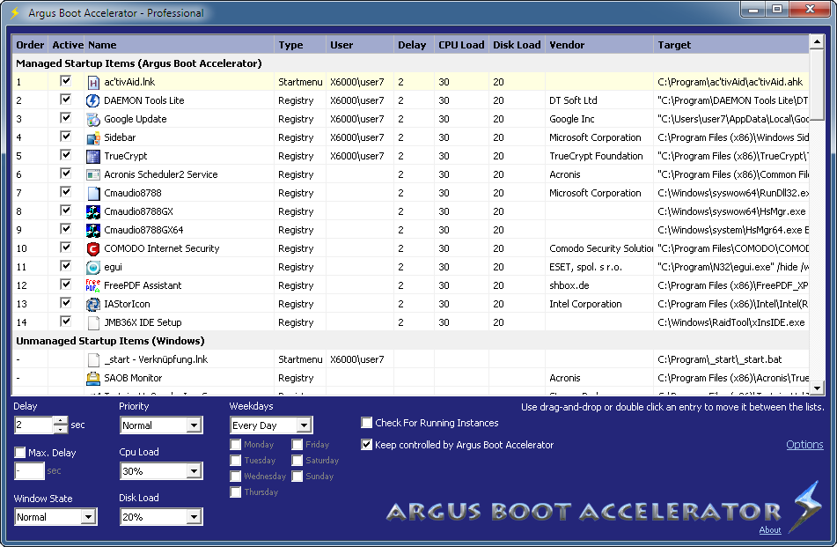Screen dimensions: 837x547
Task: Toggle Keep controlled by Argus Boot Accelerator
Action: [367, 445]
